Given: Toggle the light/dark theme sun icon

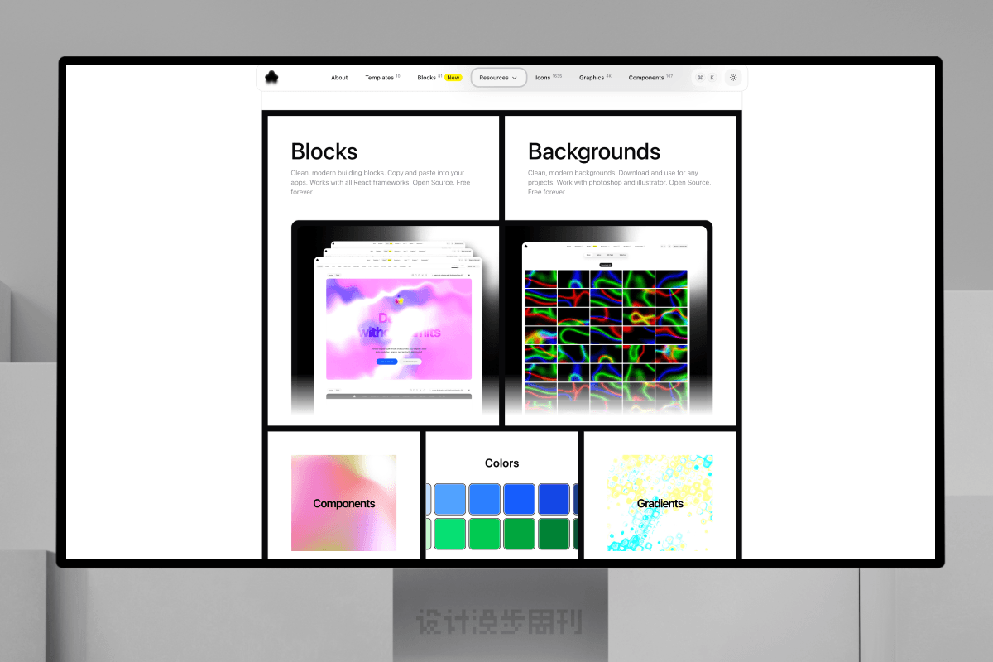Looking at the screenshot, I should (733, 78).
